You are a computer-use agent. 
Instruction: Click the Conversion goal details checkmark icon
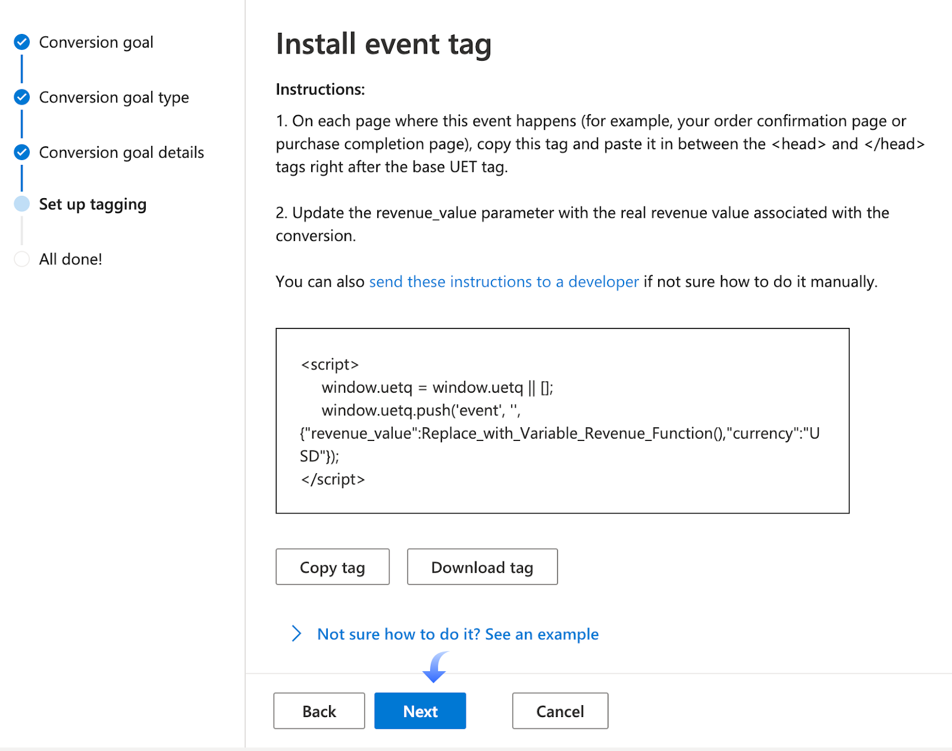tap(22, 152)
